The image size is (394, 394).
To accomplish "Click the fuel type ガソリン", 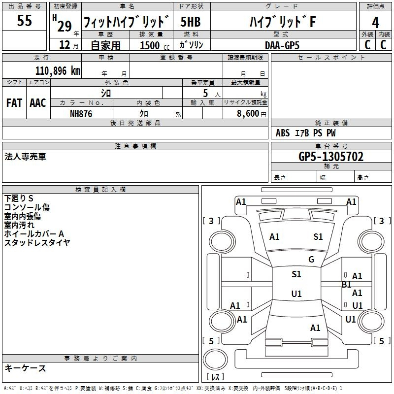I will [191, 45].
